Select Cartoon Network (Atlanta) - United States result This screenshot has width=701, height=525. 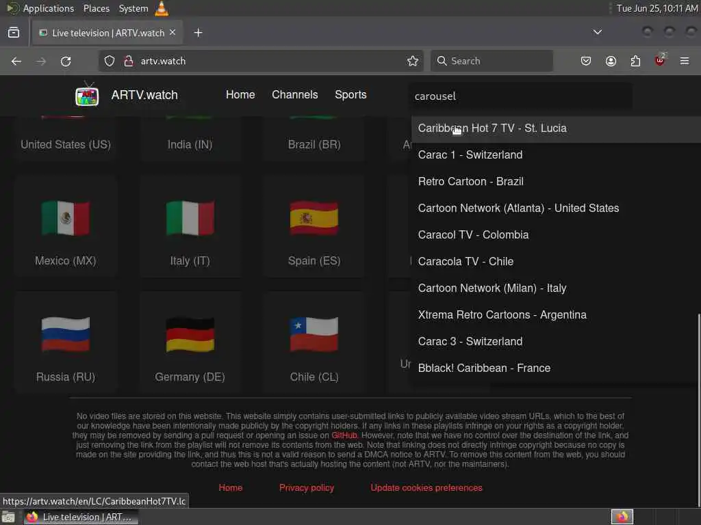556,208
